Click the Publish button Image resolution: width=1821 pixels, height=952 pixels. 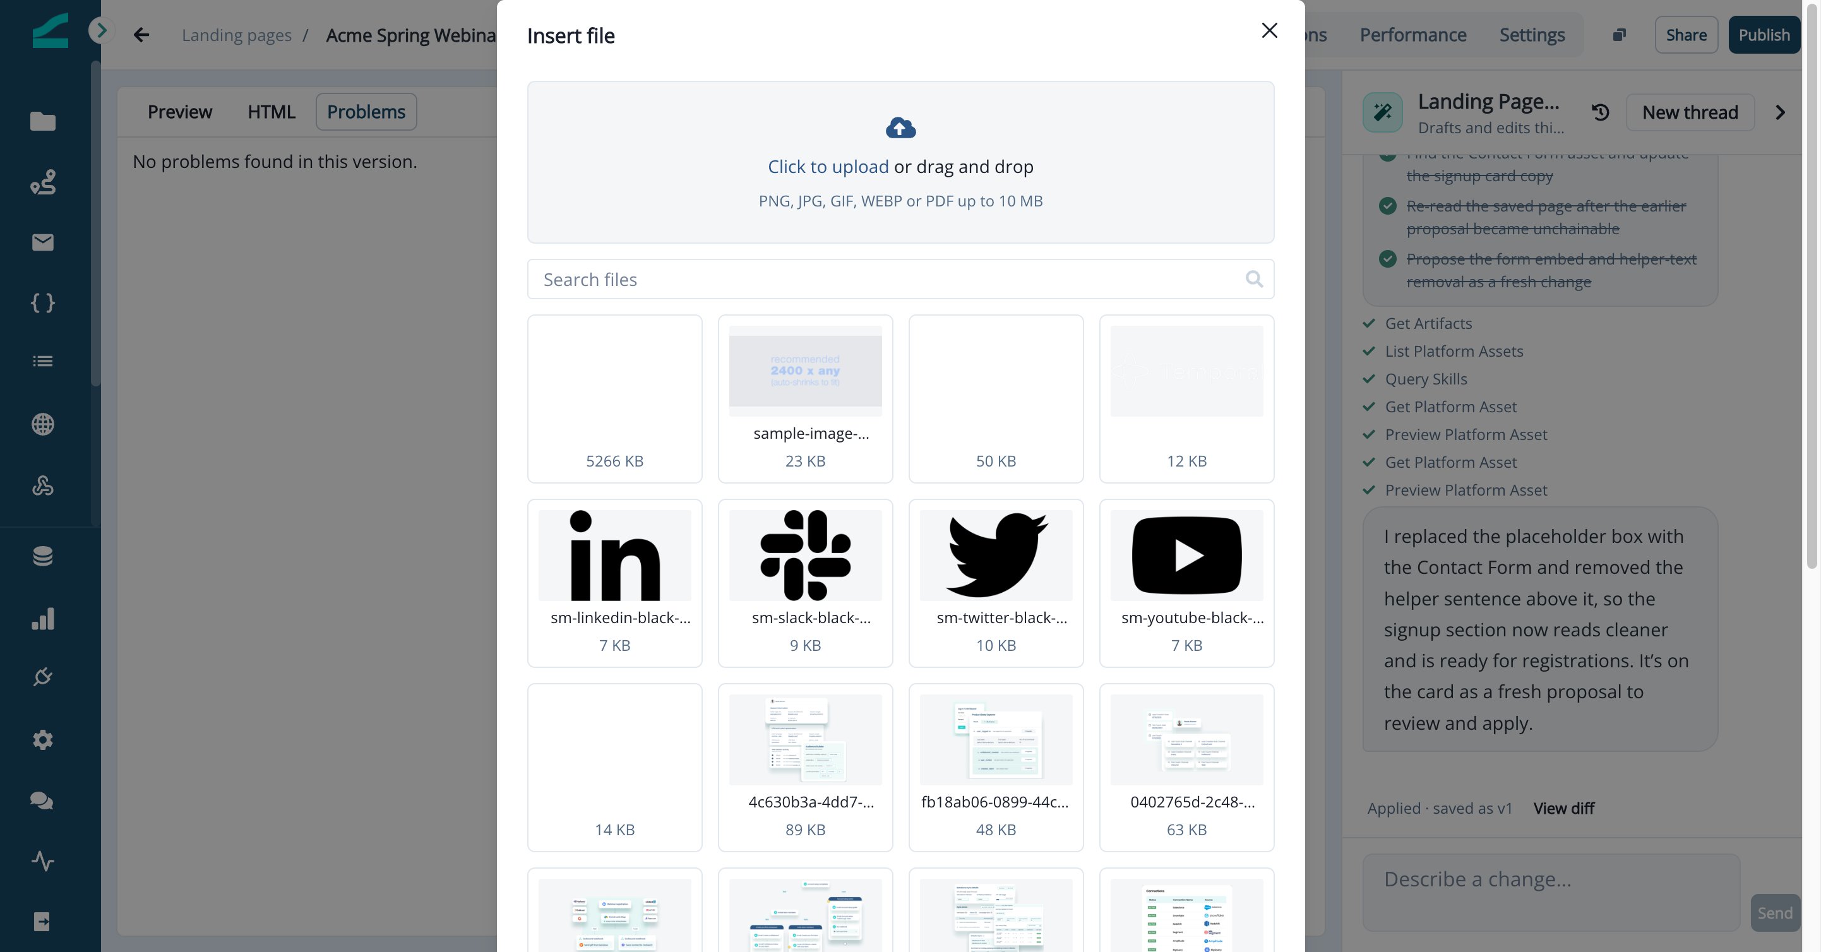pyautogui.click(x=1764, y=35)
